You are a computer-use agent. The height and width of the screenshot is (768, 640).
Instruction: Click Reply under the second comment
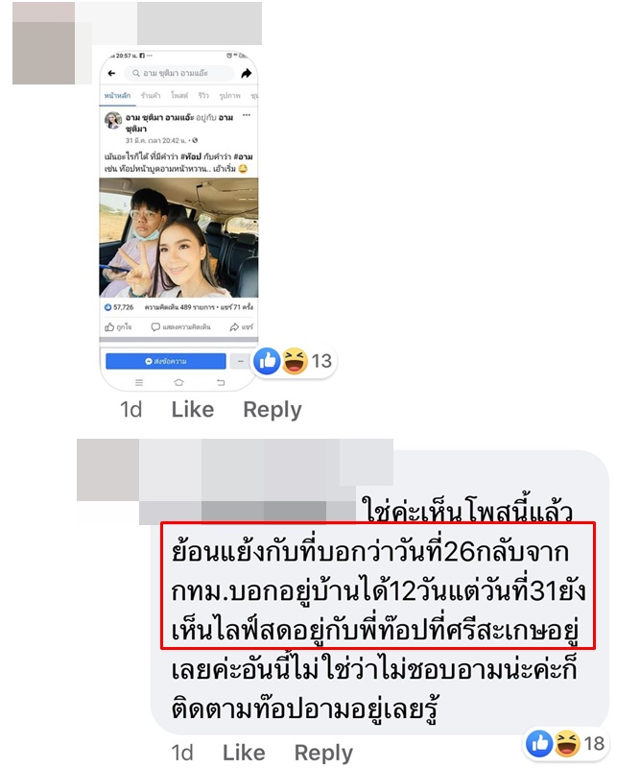pos(323,753)
